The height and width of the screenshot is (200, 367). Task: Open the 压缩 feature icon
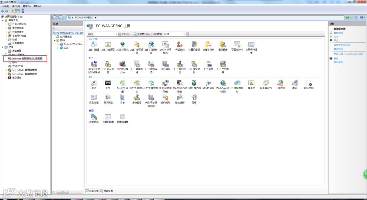(194, 97)
